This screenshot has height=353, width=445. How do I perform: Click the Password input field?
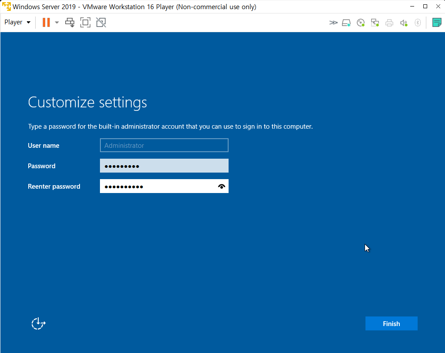[164, 166]
